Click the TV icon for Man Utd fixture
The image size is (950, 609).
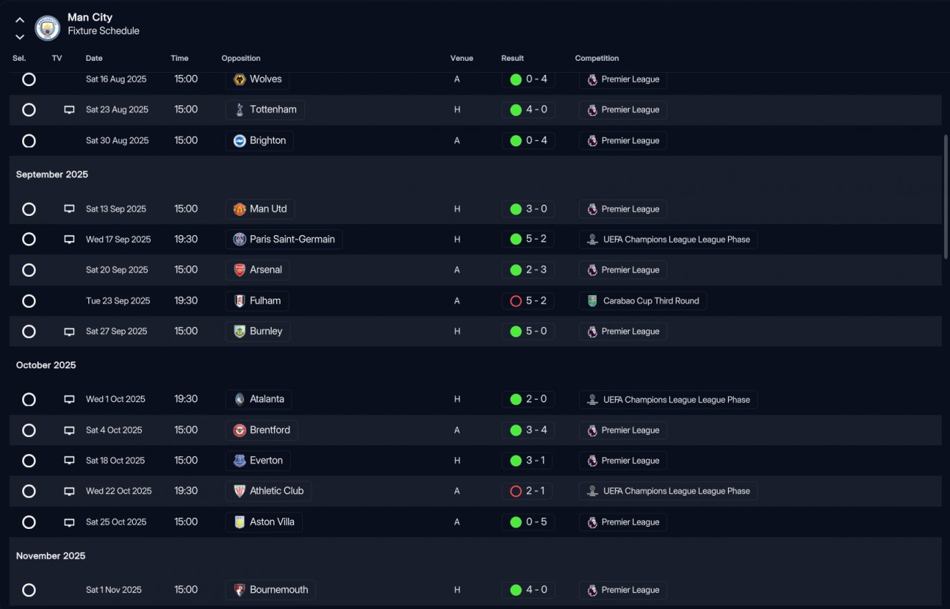(69, 209)
